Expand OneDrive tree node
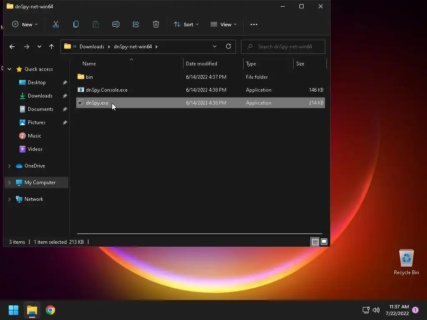 (x=10, y=166)
